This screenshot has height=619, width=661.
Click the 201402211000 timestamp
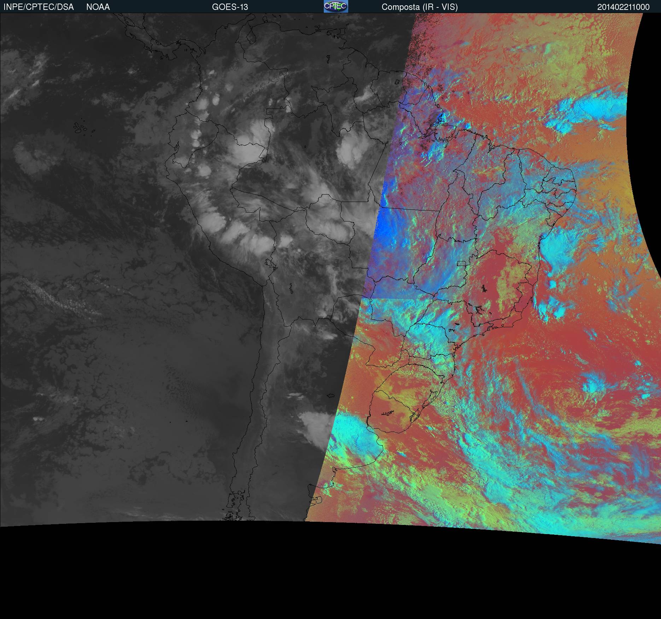(x=623, y=7)
